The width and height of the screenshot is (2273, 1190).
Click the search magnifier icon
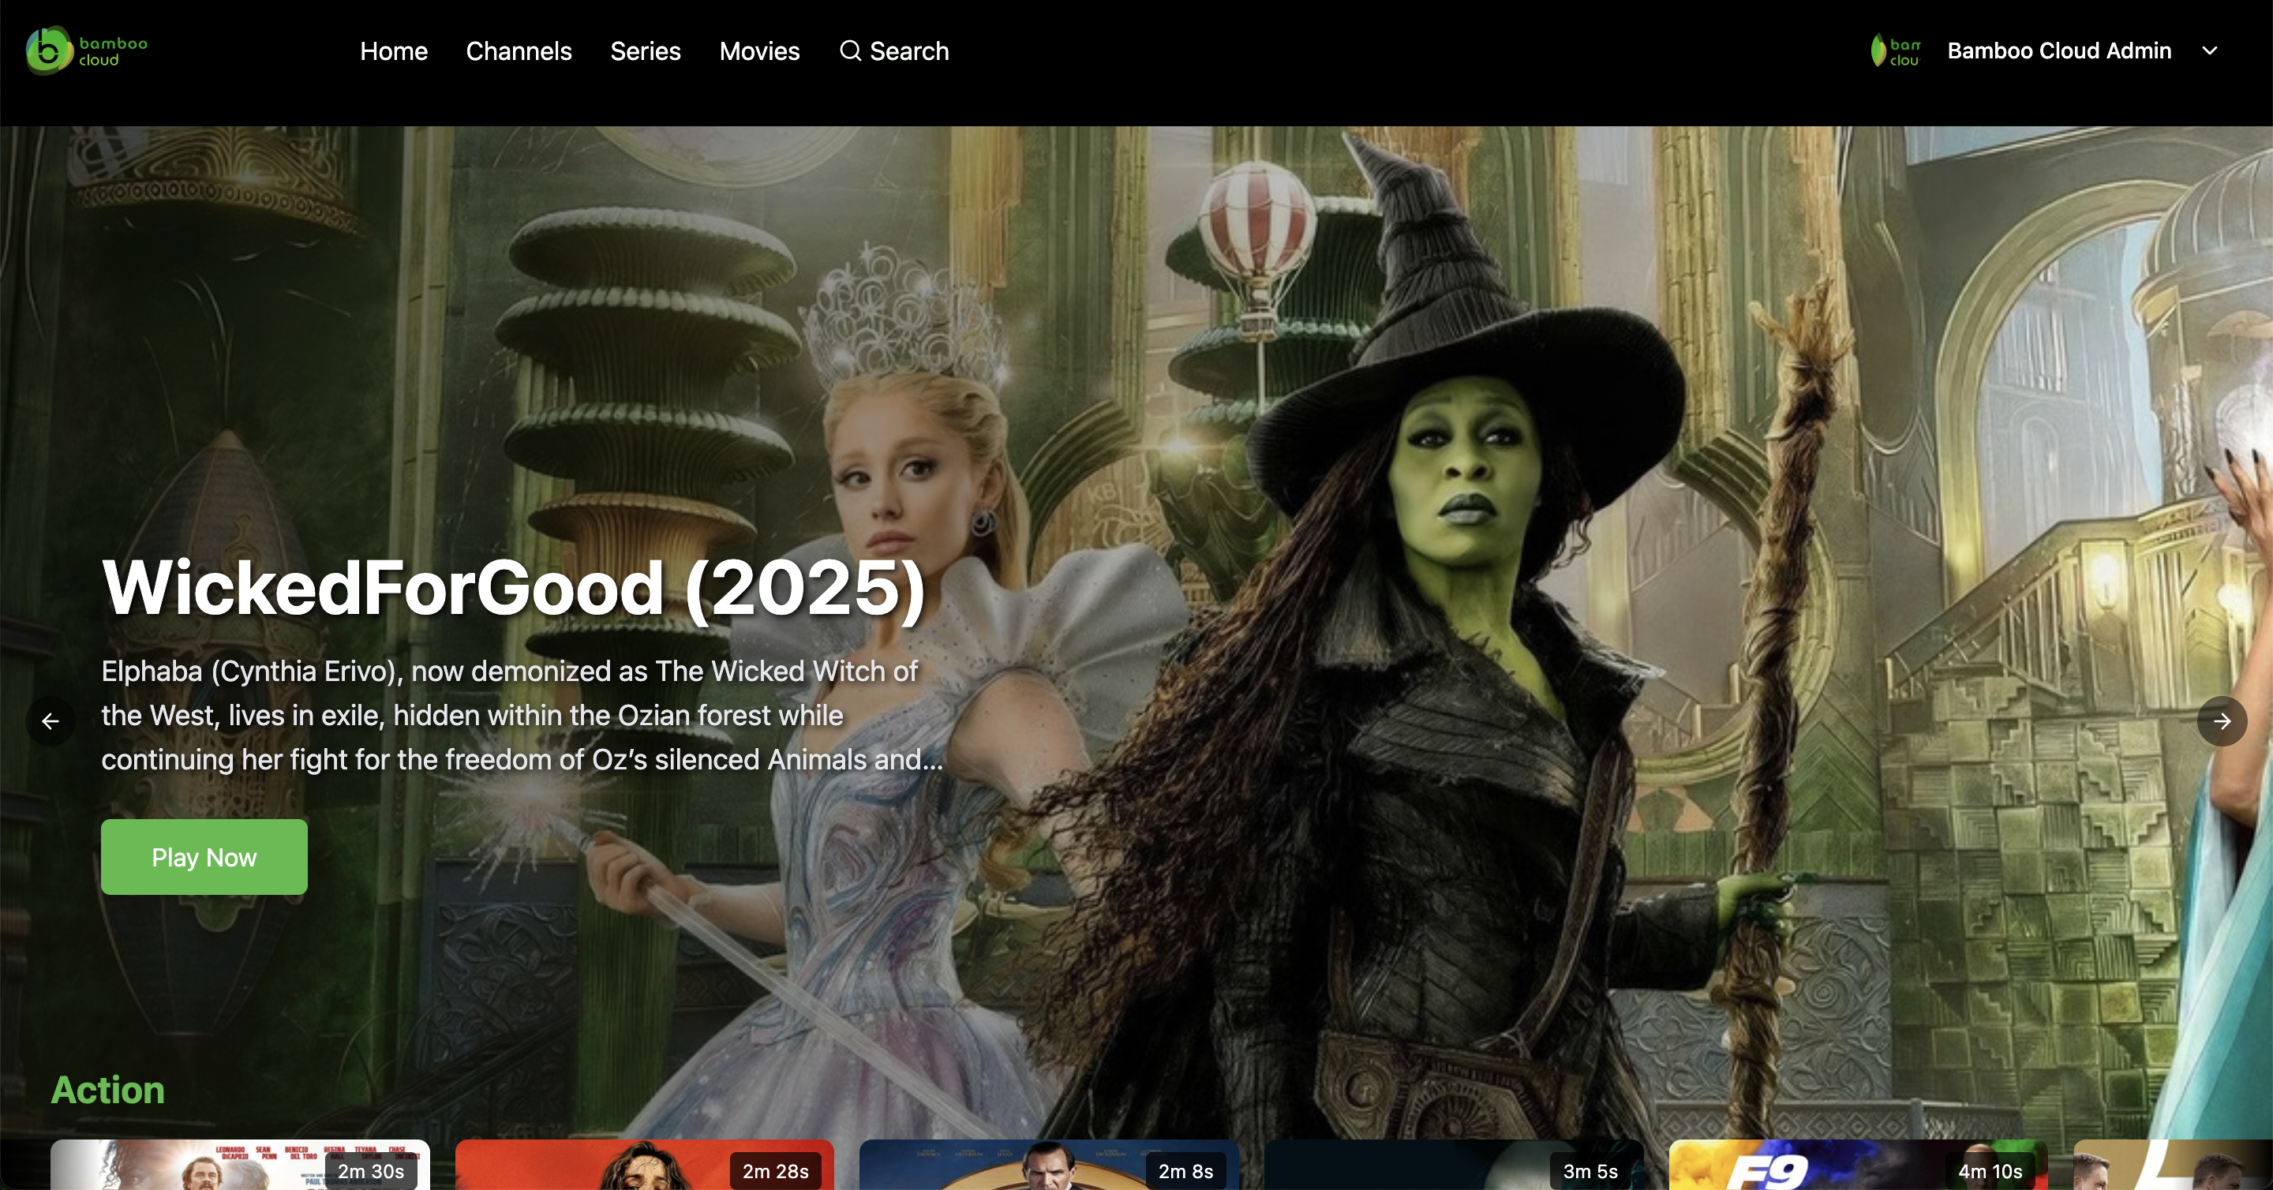[x=850, y=51]
